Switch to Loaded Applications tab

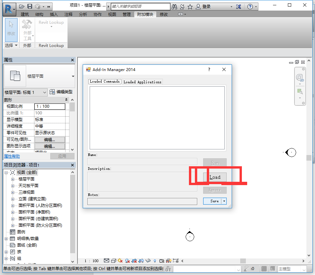click(142, 82)
